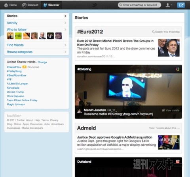This screenshot has height=177, width=190.
Task: Click View Tweets about this for Admeld
Action: click(164, 128)
